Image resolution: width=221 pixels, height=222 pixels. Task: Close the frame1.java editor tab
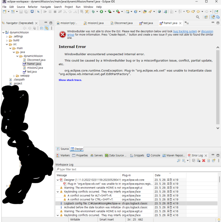(x=180, y=23)
